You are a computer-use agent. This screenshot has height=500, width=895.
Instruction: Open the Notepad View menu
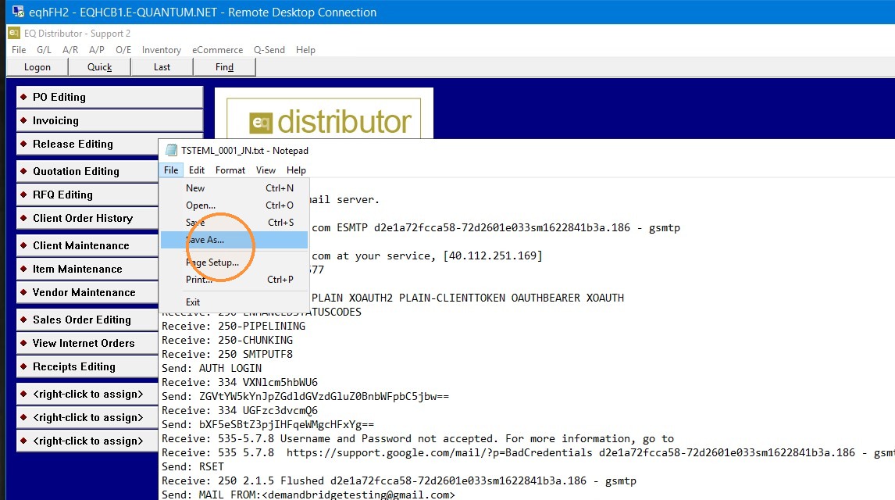point(266,170)
